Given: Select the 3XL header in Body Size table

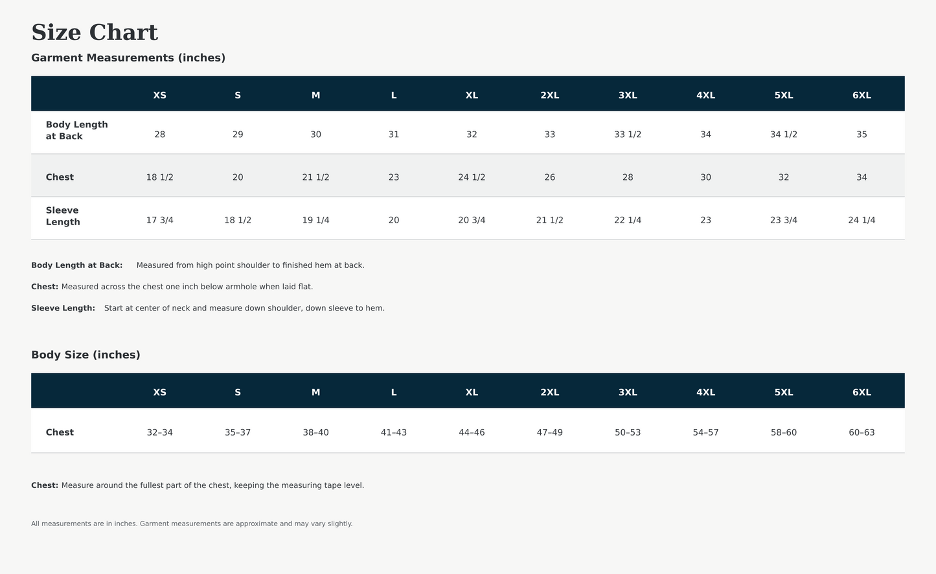Looking at the screenshot, I should 628,392.
